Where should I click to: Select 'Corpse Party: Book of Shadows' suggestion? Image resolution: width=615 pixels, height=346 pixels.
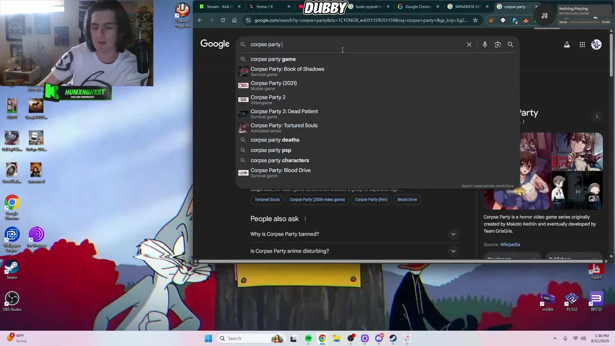[x=377, y=71]
